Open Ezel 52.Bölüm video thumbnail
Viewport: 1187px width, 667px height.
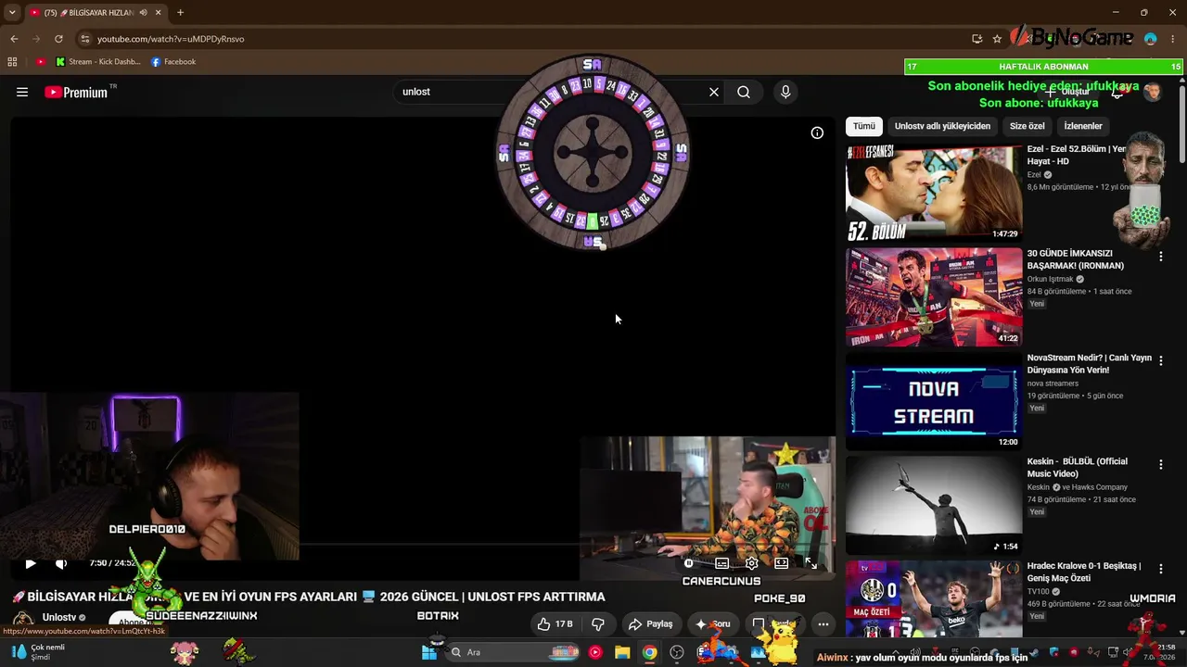tap(934, 193)
